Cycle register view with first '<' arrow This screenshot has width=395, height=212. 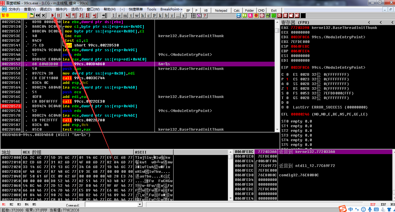(x=369, y=23)
